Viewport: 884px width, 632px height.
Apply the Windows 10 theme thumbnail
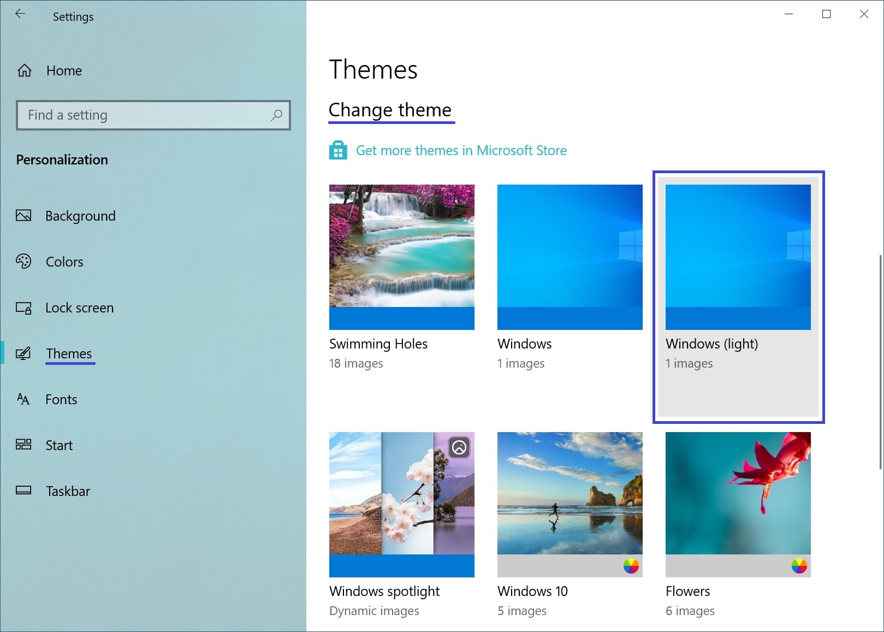tap(570, 505)
